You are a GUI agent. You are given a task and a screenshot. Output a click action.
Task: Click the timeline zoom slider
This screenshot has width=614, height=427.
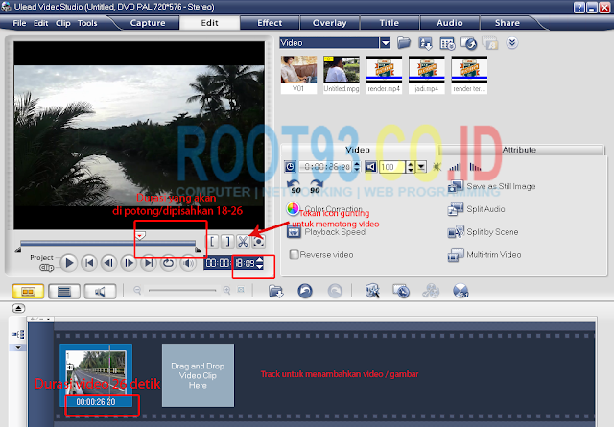coord(182,291)
